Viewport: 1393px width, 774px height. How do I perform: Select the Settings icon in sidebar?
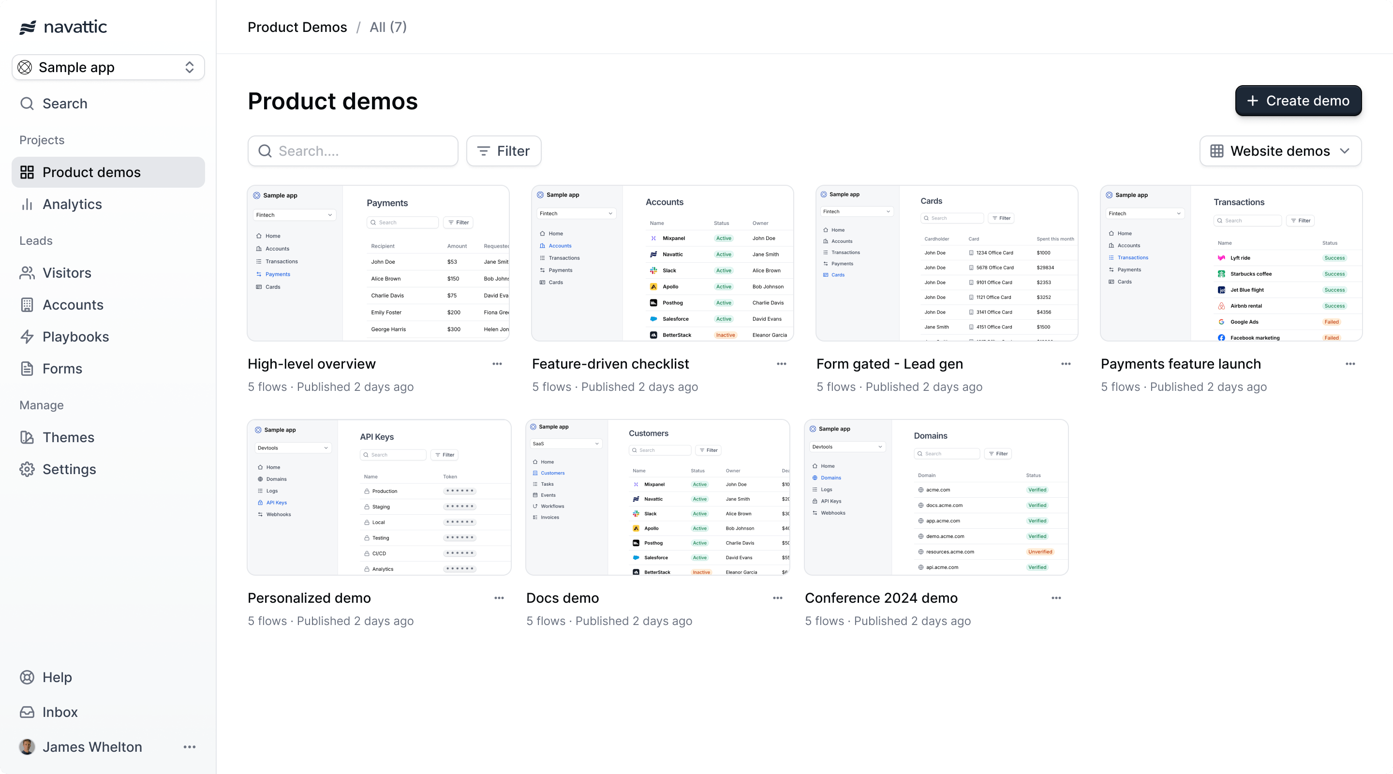tap(28, 469)
